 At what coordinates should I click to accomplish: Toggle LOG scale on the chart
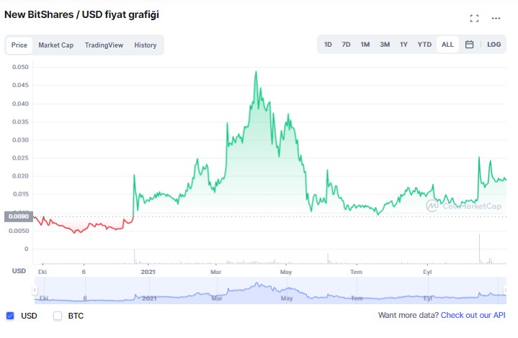click(494, 45)
